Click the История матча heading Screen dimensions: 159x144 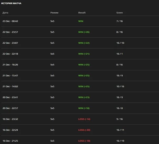tap(11, 3)
